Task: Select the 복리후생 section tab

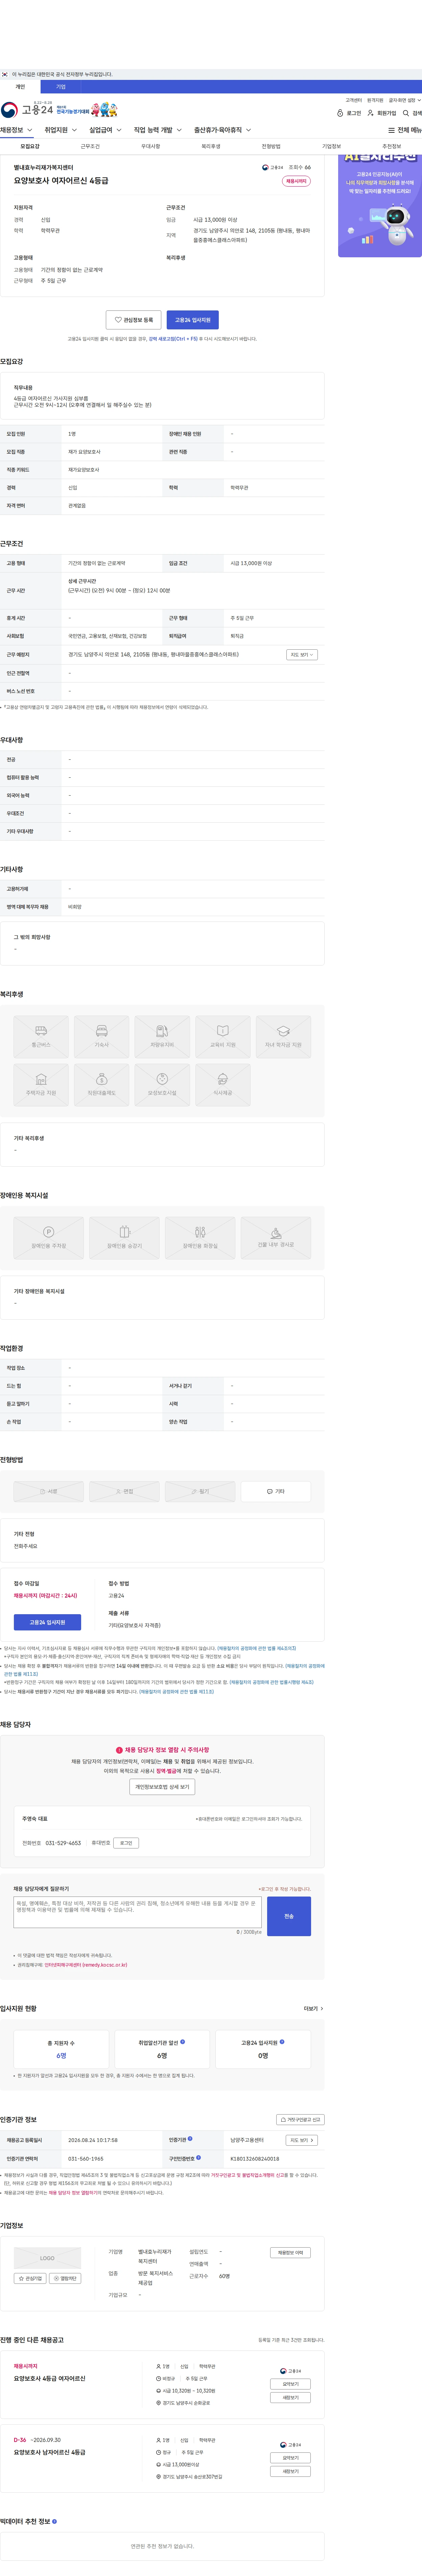Action: tap(211, 146)
